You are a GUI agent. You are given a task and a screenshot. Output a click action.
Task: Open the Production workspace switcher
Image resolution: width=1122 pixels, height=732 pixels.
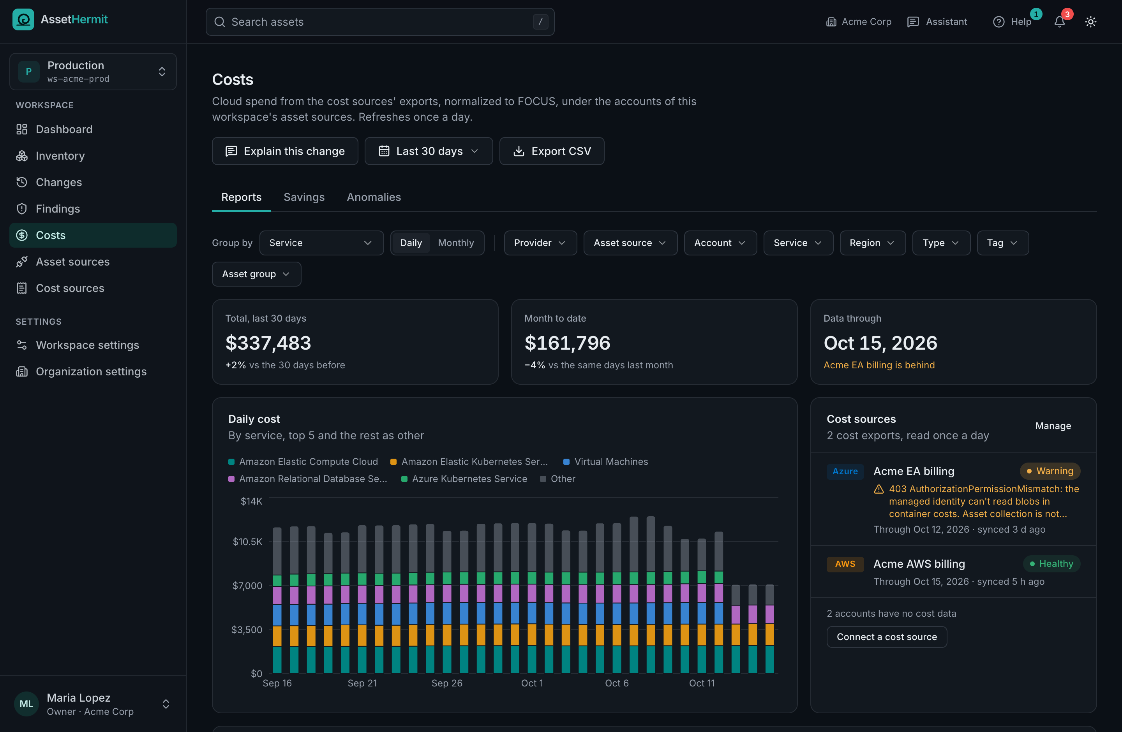pos(93,72)
